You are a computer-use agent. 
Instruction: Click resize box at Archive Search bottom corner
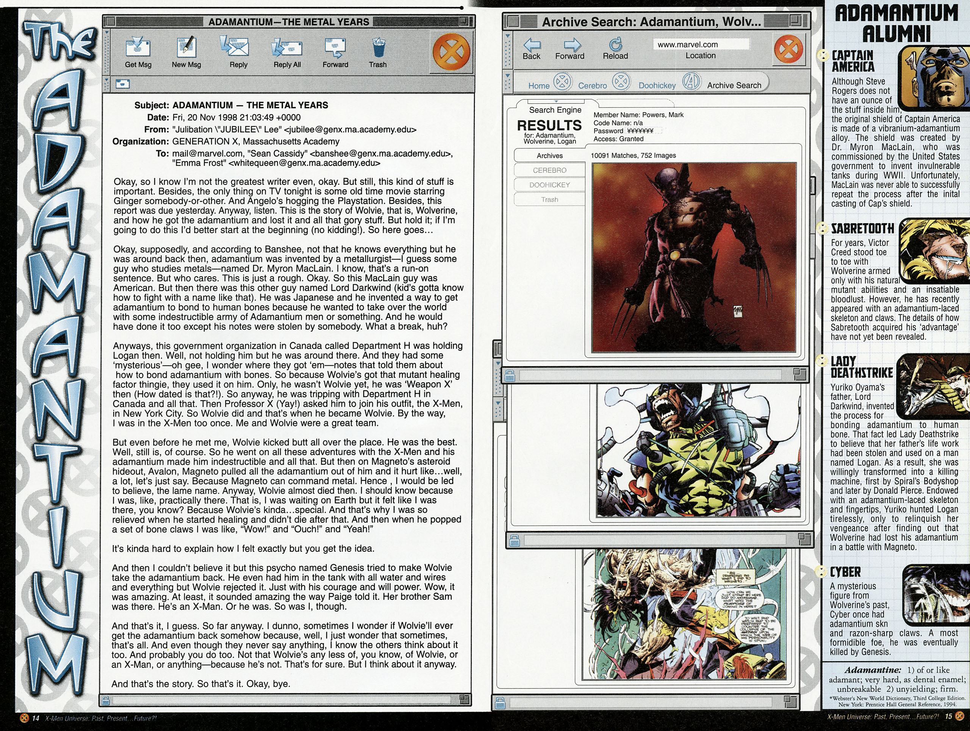pyautogui.click(x=800, y=374)
